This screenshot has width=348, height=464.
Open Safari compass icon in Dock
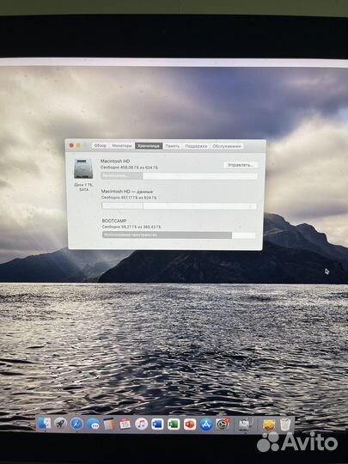coord(76,424)
